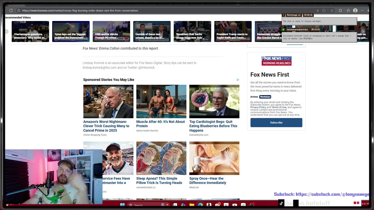The image size is (374, 210).
Task: Open the circled three-dots icon in address bar
Action: (x=324, y=10)
